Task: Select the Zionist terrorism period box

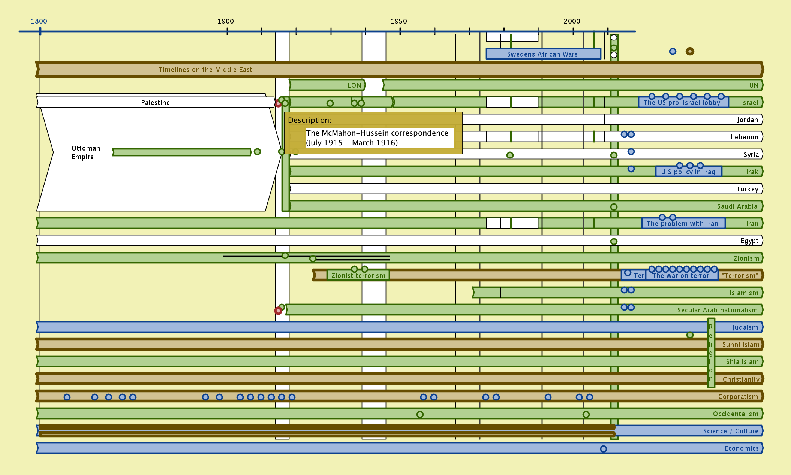Action: (358, 276)
